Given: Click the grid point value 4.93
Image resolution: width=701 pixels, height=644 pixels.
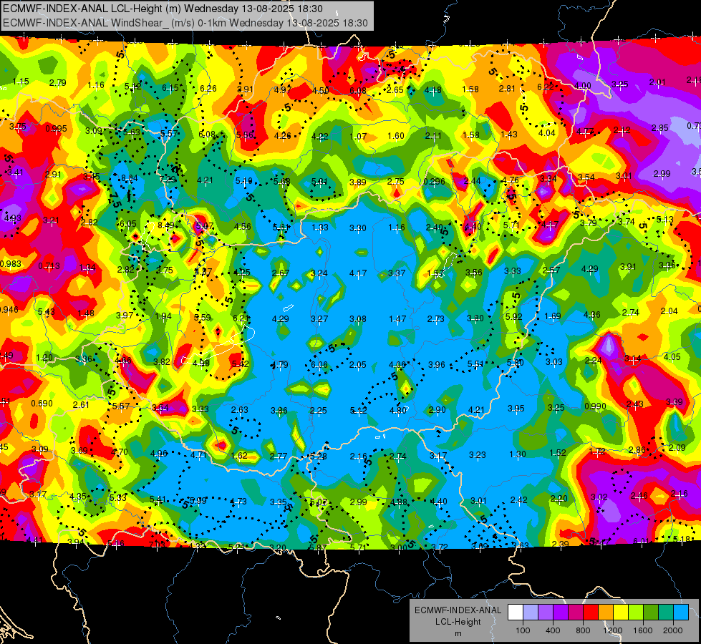Looking at the screenshot, I should (12, 218).
